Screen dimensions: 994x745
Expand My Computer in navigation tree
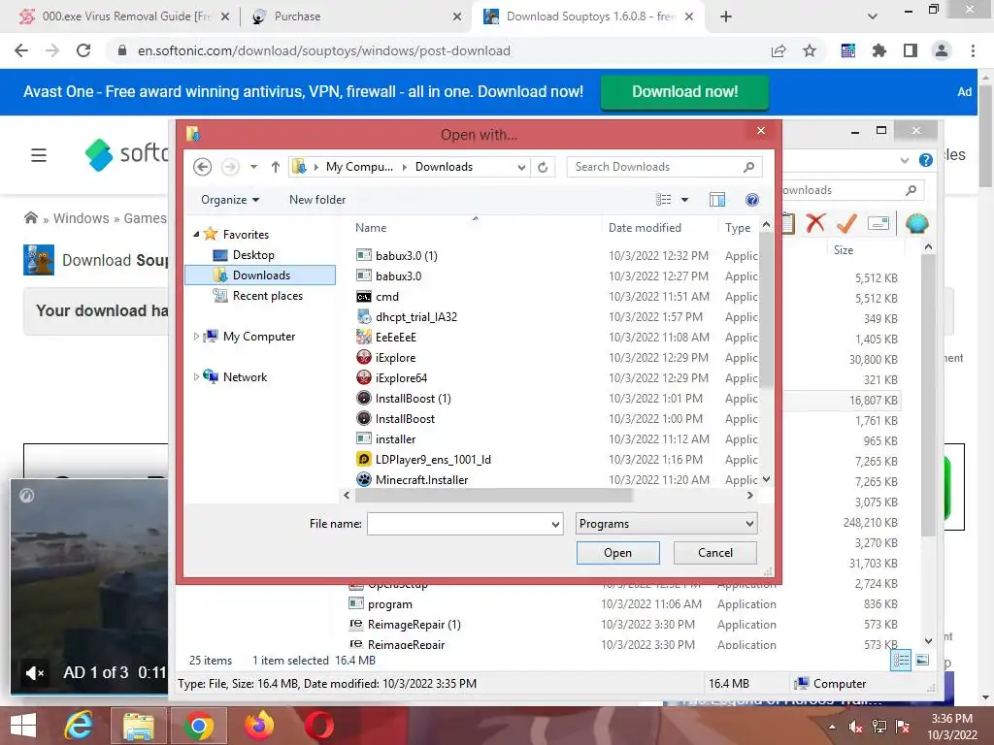pyautogui.click(x=196, y=337)
